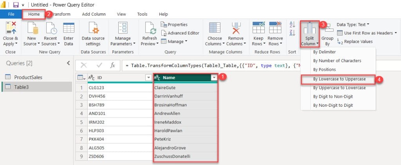Open the File tab
401x165 pixels.
(x=11, y=14)
